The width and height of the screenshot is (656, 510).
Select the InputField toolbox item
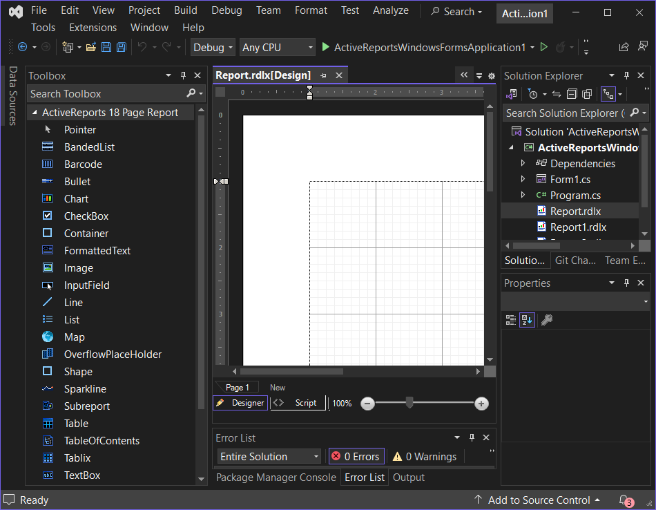pos(86,285)
